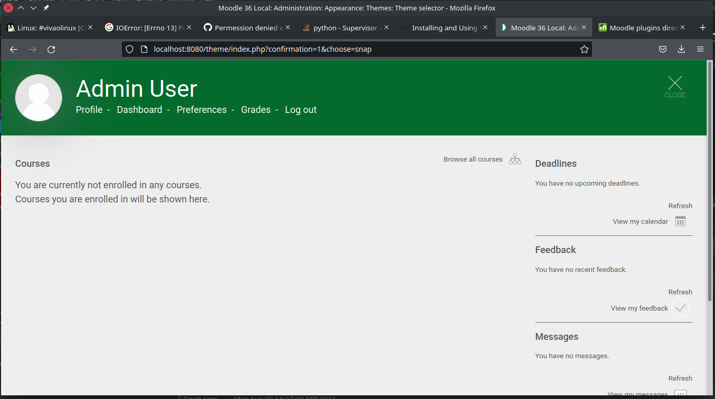This screenshot has width=715, height=399.
Task: Open the Firefox hamburger application menu
Action: pyautogui.click(x=700, y=49)
